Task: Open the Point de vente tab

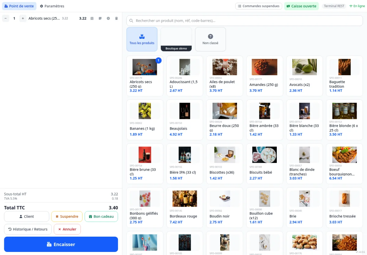Action: coord(19,6)
